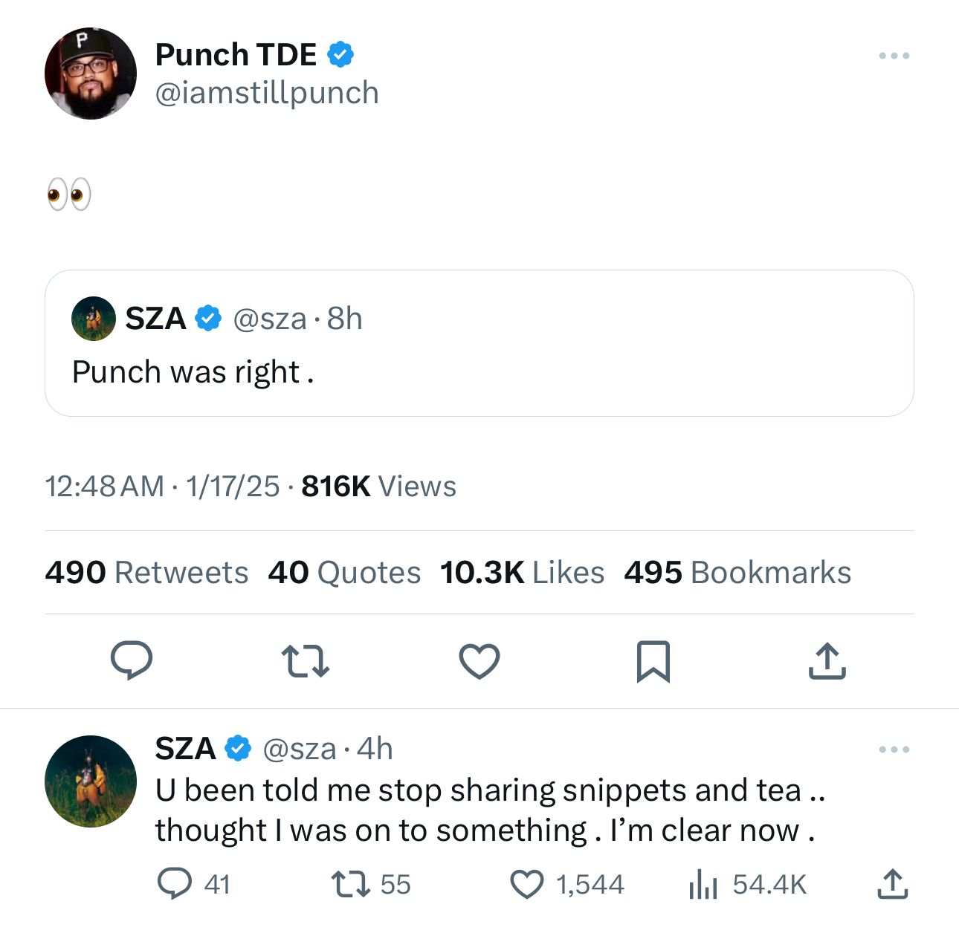
Task: Share the Punch TDE tweet
Action: 827,660
